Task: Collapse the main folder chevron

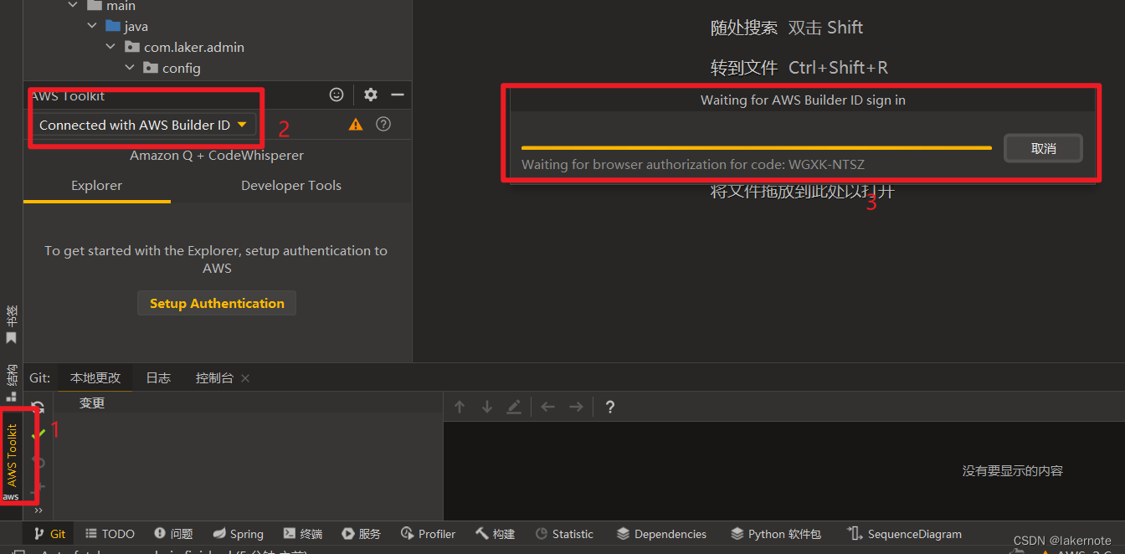Action: tap(73, 6)
